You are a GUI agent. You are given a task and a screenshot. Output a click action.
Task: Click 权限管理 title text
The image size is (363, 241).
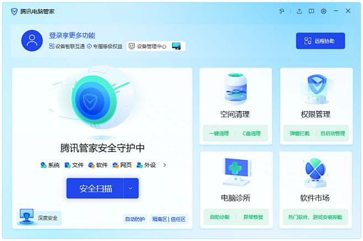316,114
